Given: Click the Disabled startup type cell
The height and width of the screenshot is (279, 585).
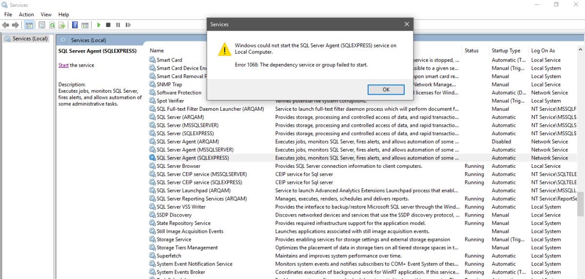Looking at the screenshot, I should coord(502,141).
